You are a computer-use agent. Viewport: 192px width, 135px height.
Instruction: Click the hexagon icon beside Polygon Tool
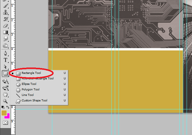click(x=18, y=90)
